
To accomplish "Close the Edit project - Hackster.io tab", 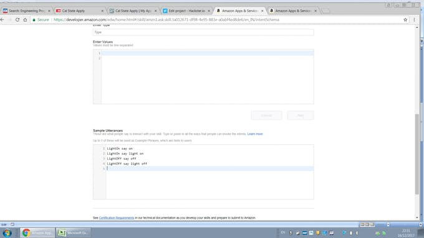I will [209, 11].
